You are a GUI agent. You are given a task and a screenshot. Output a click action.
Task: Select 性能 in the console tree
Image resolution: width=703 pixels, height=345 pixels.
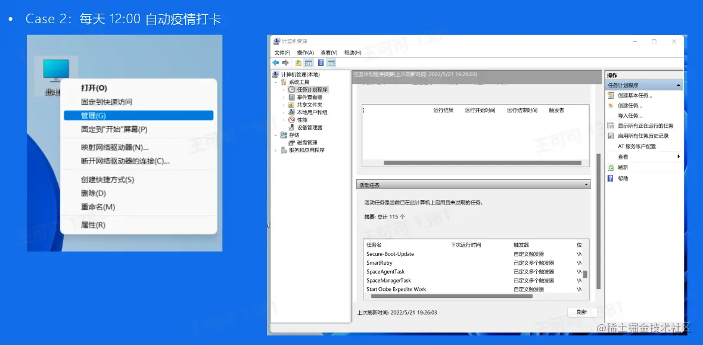(301, 120)
